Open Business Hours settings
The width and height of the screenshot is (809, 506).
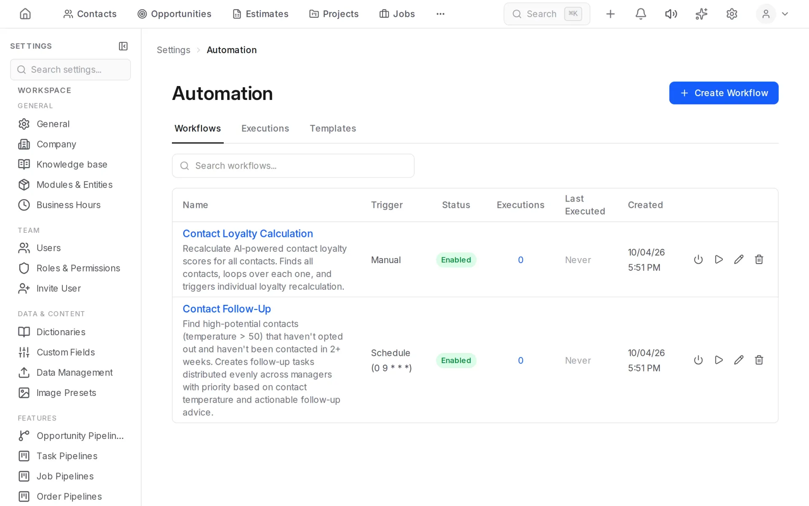click(59, 205)
